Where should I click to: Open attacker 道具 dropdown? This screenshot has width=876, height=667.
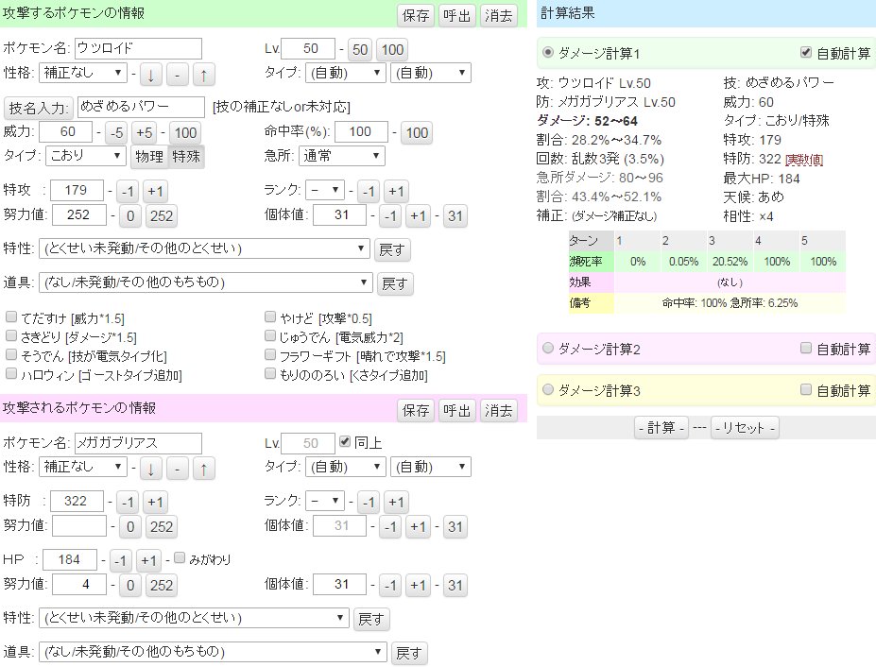click(x=206, y=282)
